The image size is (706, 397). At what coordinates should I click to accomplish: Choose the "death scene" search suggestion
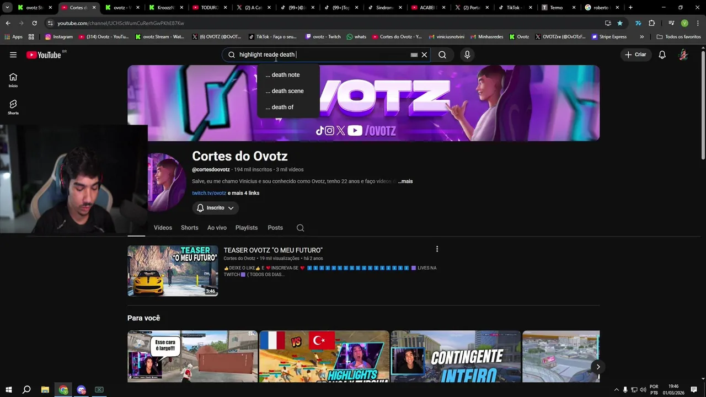click(288, 91)
